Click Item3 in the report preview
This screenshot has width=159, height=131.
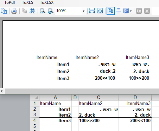pyautogui.click(x=63, y=78)
